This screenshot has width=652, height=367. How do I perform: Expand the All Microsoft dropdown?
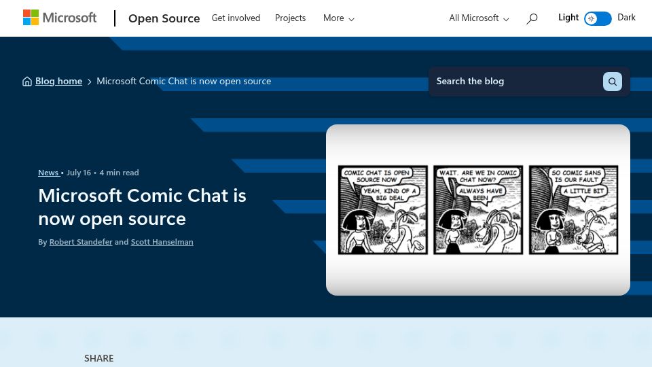coord(479,18)
